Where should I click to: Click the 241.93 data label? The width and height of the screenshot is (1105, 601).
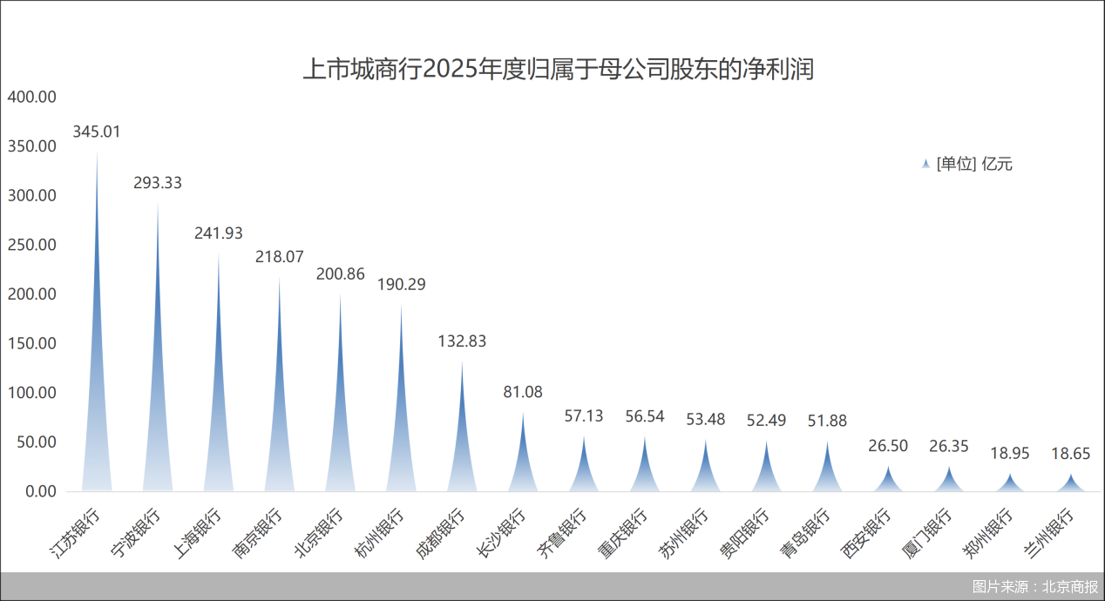click(x=219, y=233)
